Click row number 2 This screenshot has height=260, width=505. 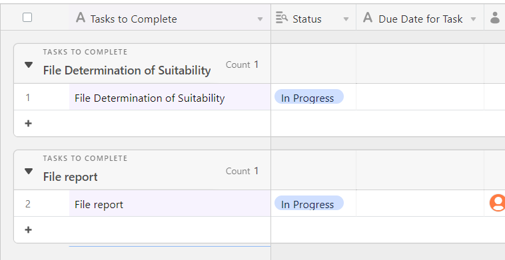(28, 203)
